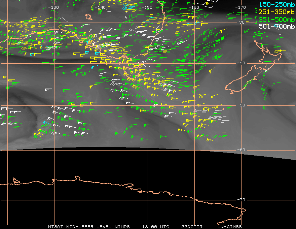Image resolution: width=296 pixels, height=229 pixels.
Task: Click the 150-250mb cyan legend entry
Action: [277, 4]
